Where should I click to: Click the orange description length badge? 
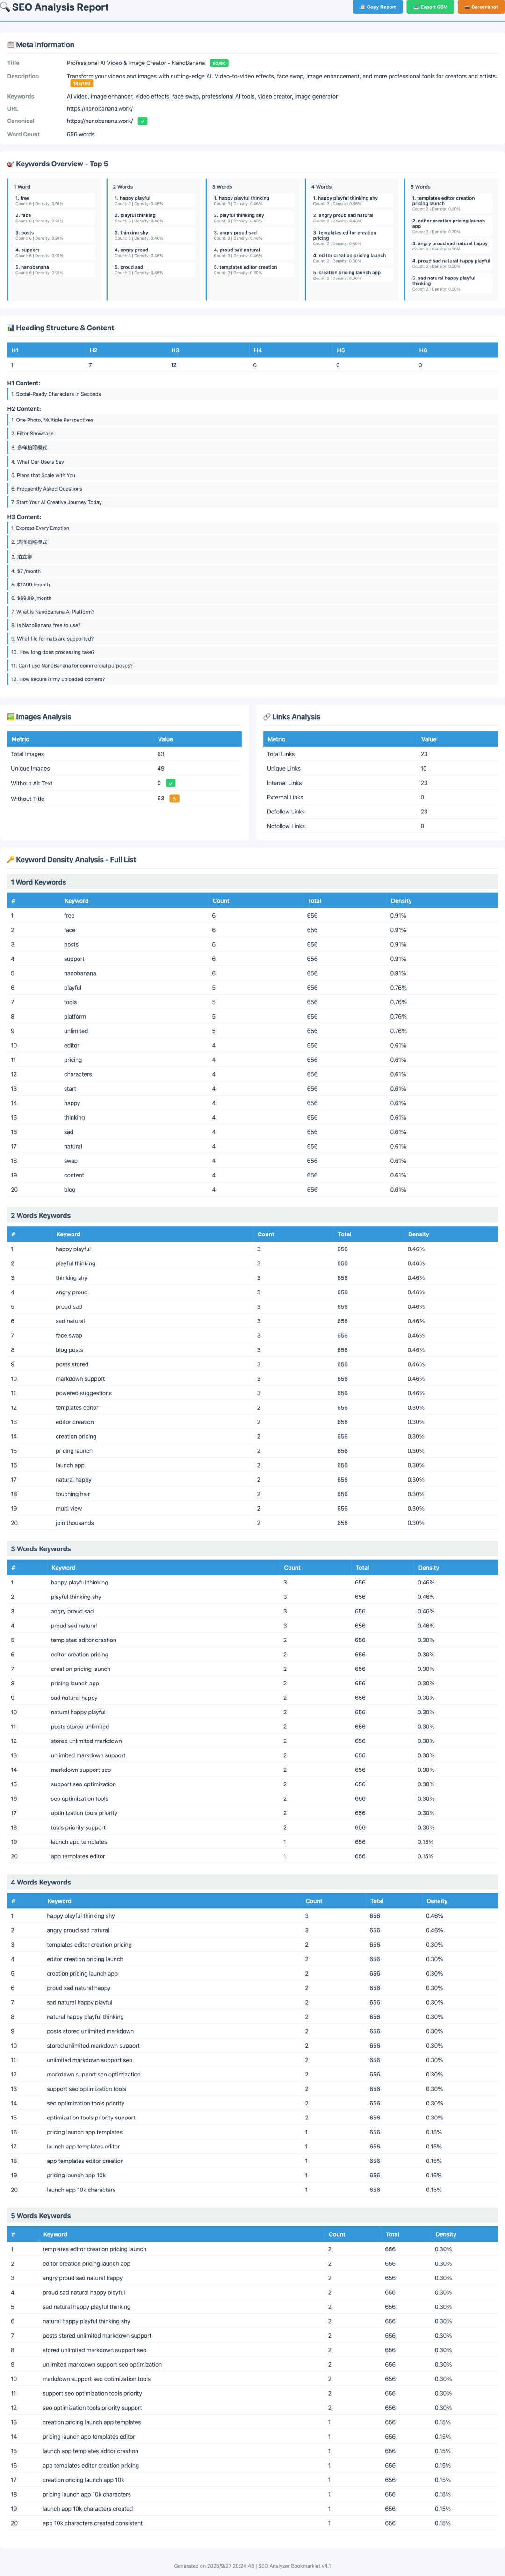pos(81,84)
